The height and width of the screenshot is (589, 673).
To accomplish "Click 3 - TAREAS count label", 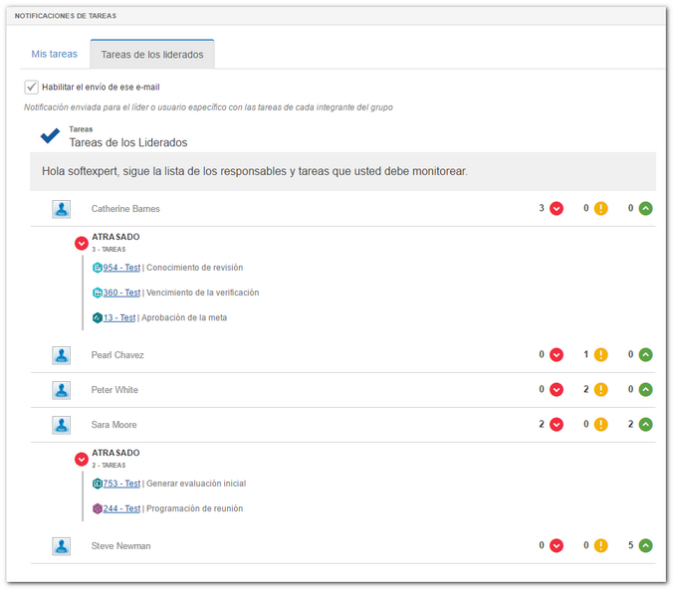I will coord(109,250).
